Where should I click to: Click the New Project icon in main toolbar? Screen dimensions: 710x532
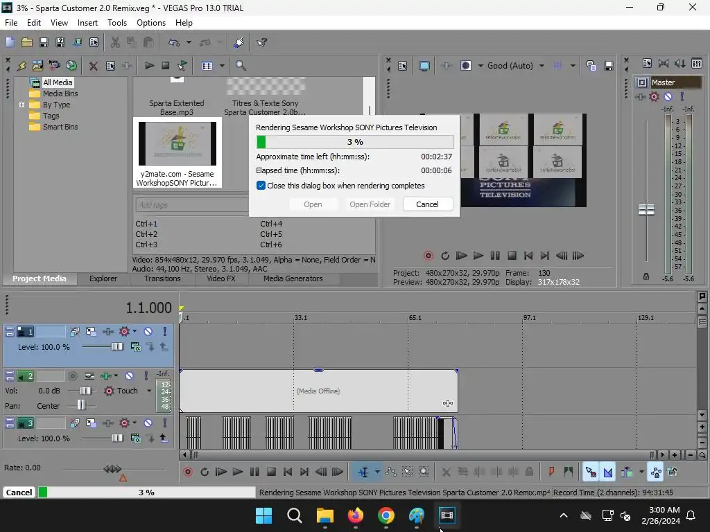tap(10, 42)
